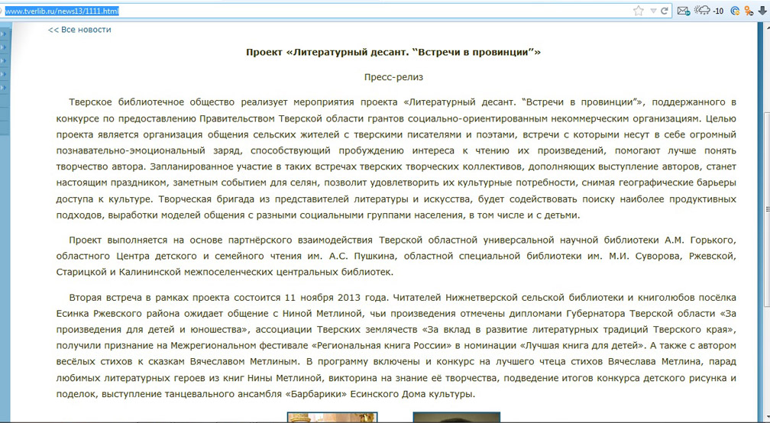Image resolution: width=770 pixels, height=423 pixels.
Task: Click the text "Вторая встреча в рамках проекта"
Action: 149,297
